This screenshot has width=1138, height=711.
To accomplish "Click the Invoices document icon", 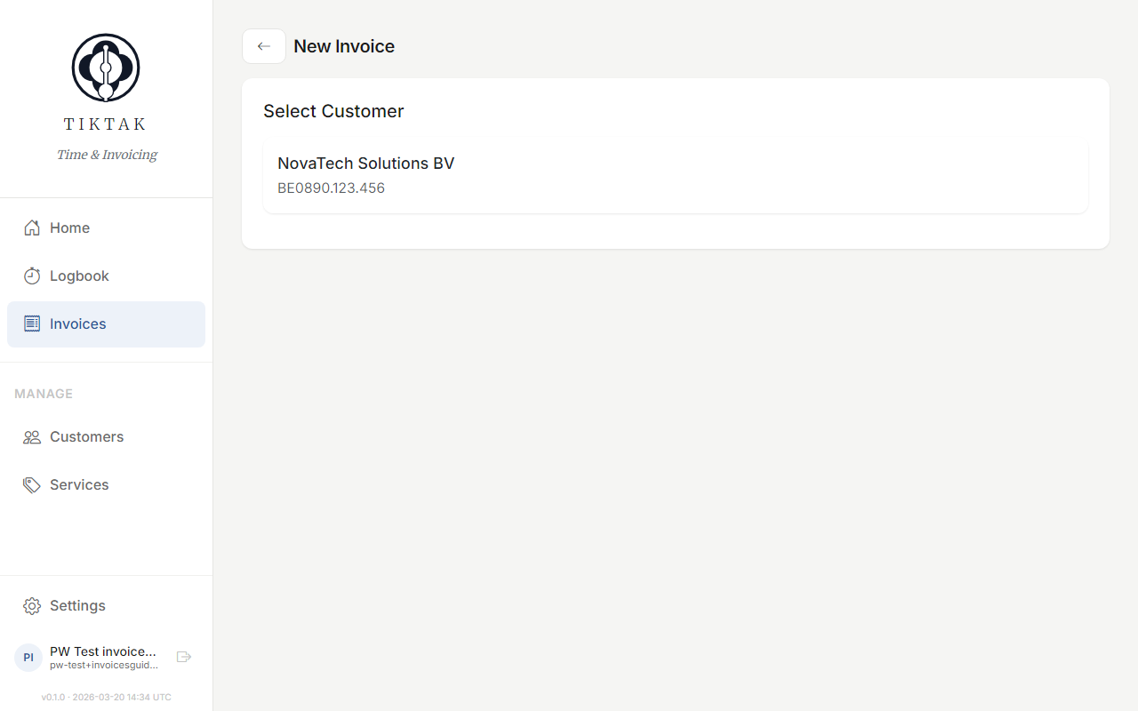I will point(31,324).
